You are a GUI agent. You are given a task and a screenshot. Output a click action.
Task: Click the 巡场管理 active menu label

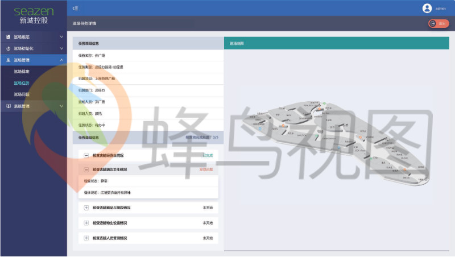coord(22,60)
